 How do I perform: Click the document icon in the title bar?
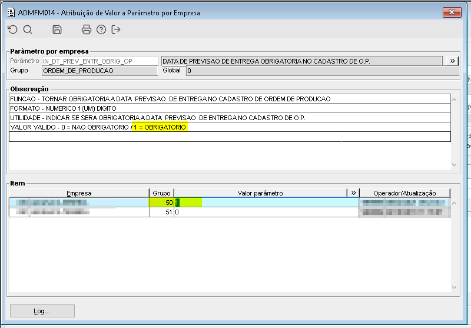point(11,12)
